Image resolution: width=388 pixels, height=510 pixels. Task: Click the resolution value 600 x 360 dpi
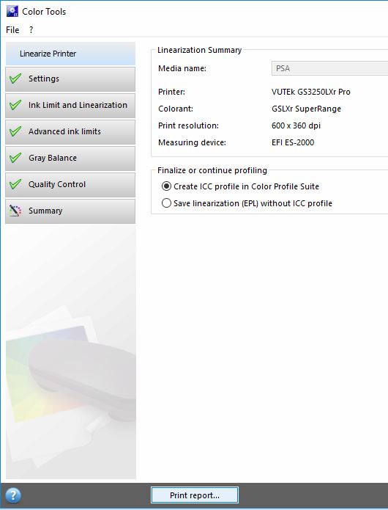point(296,125)
